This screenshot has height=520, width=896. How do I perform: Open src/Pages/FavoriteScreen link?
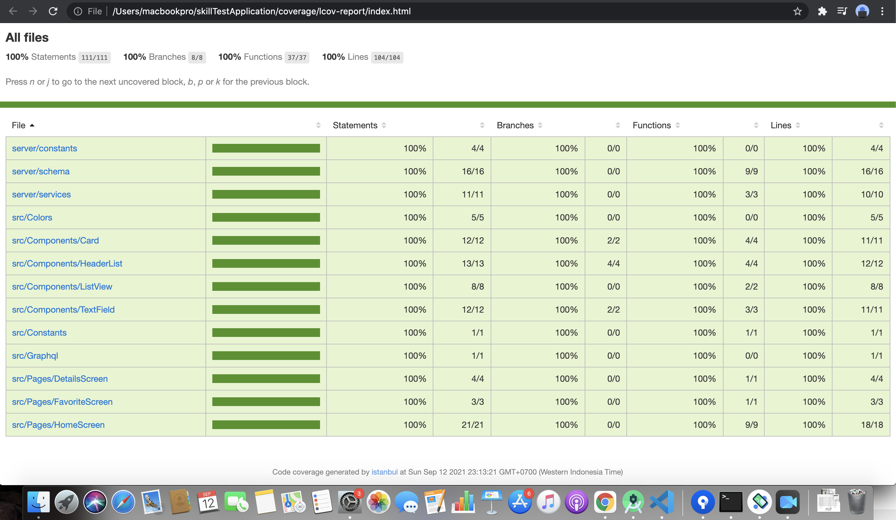coord(62,402)
